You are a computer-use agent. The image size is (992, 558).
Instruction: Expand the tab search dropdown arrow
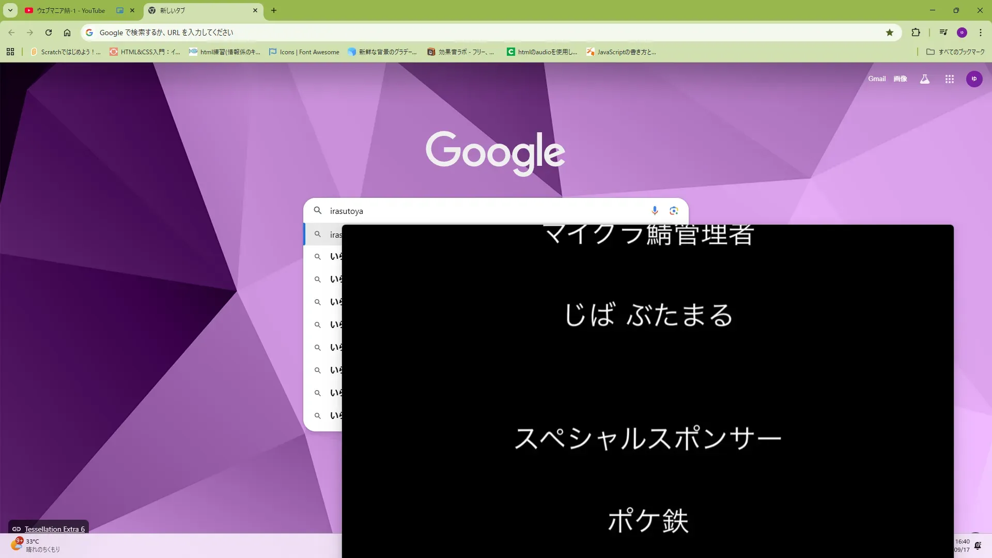pyautogui.click(x=10, y=10)
